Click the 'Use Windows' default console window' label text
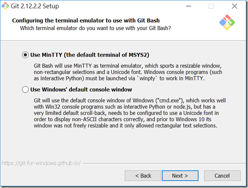 point(81,90)
